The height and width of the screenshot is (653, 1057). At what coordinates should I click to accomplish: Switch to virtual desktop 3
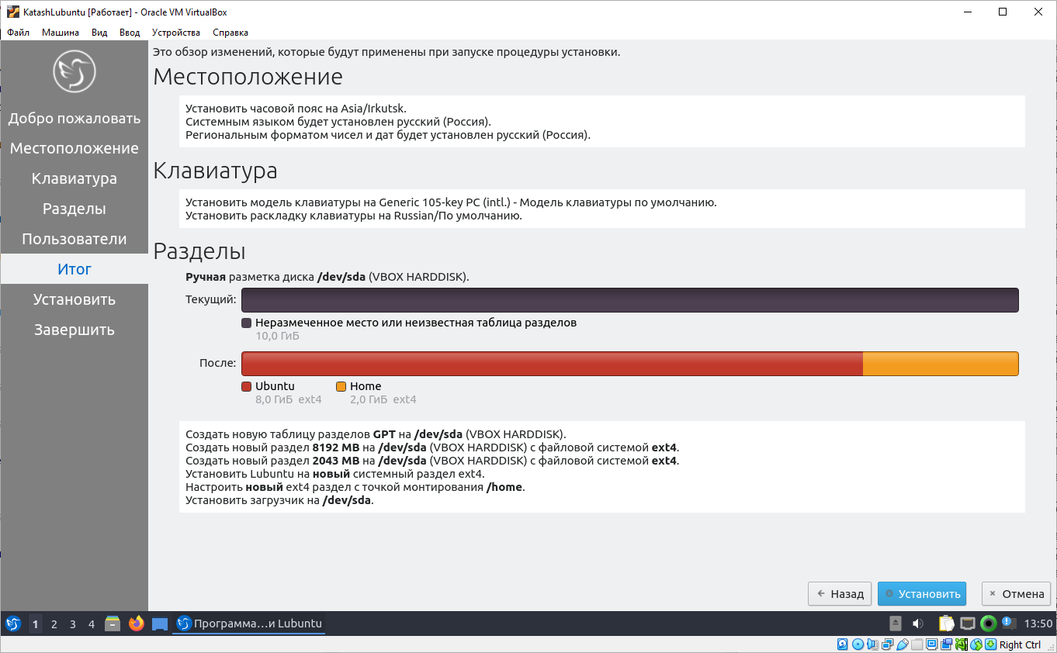[x=73, y=624]
